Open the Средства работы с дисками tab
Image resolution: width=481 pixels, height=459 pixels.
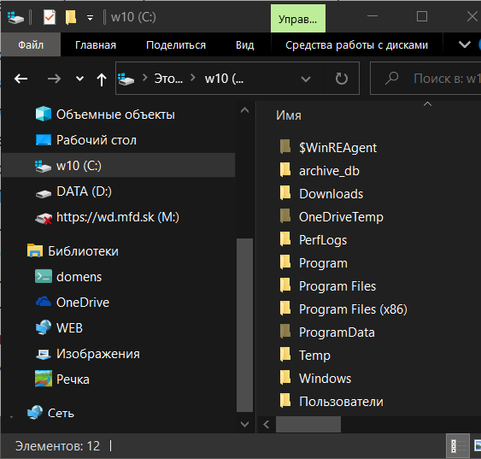(x=356, y=44)
